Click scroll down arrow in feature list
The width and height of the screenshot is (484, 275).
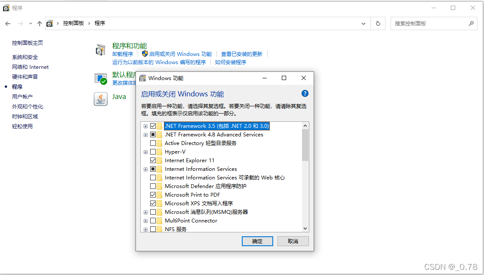[305, 229]
